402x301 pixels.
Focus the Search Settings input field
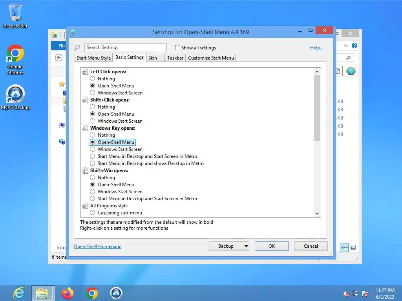[125, 47]
